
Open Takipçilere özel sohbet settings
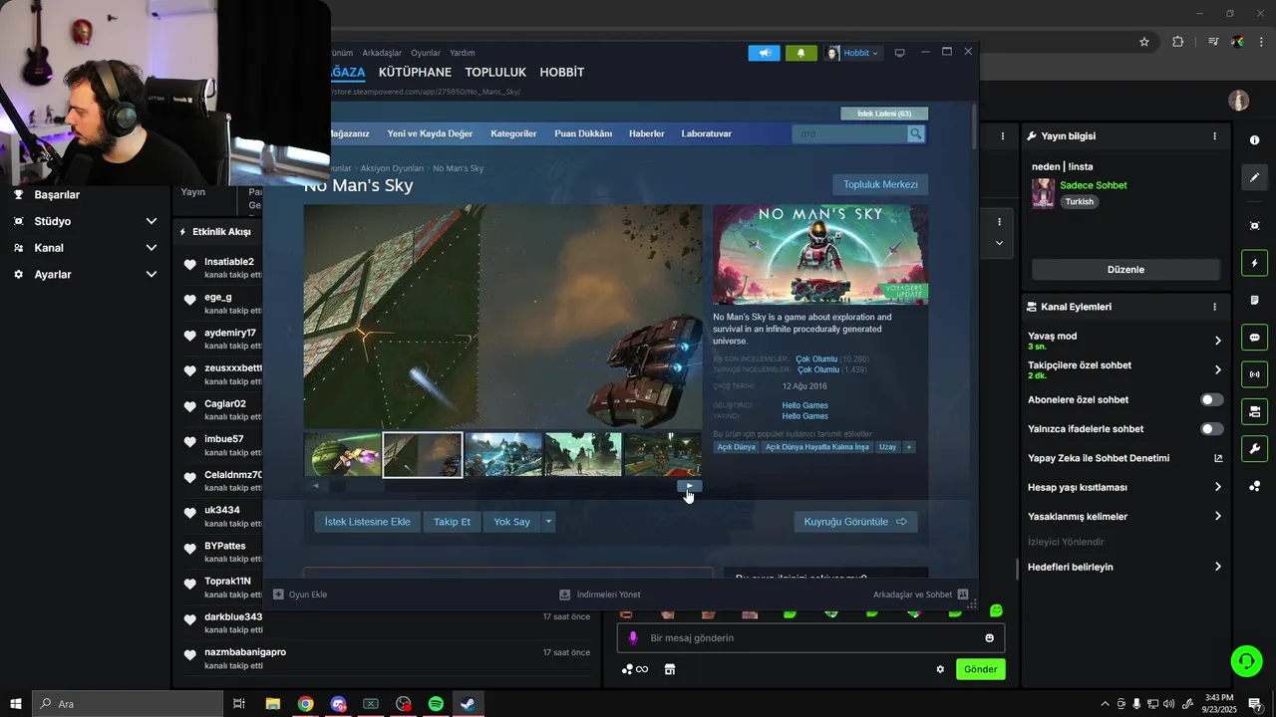coord(1124,369)
